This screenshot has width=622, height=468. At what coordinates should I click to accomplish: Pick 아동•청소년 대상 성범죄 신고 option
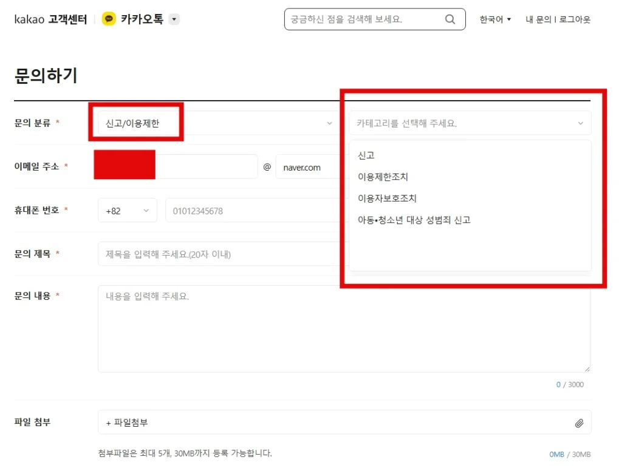[x=414, y=220]
